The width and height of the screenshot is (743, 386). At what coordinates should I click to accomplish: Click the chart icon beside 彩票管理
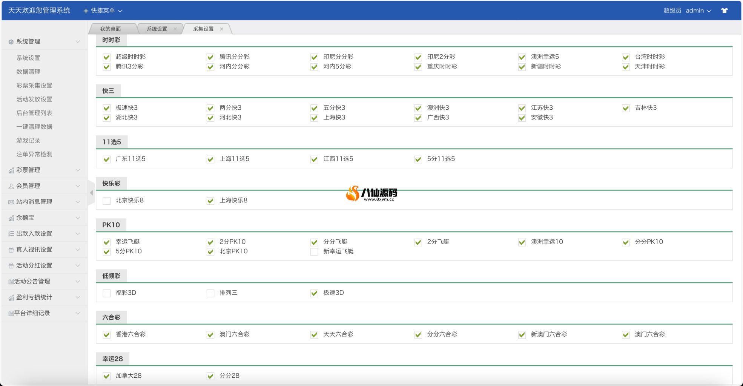(11, 170)
